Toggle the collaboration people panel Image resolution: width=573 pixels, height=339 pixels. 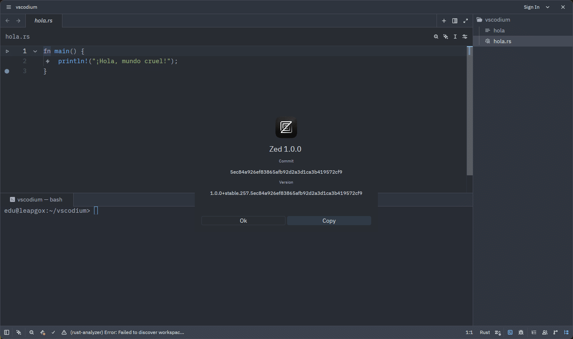pos(545,332)
